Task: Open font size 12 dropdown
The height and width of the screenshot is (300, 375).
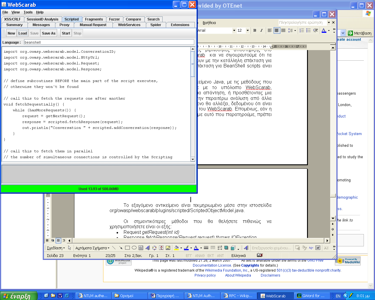Action: 248,30
